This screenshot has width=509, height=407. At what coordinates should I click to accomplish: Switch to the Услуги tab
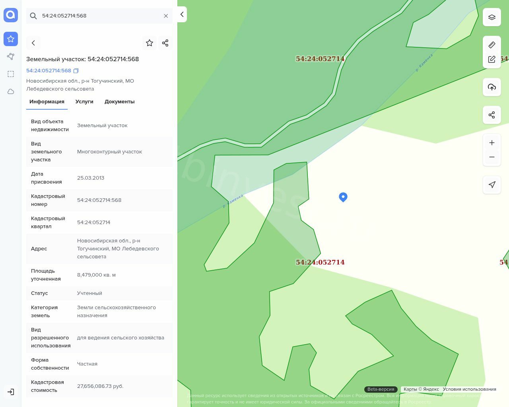[84, 102]
